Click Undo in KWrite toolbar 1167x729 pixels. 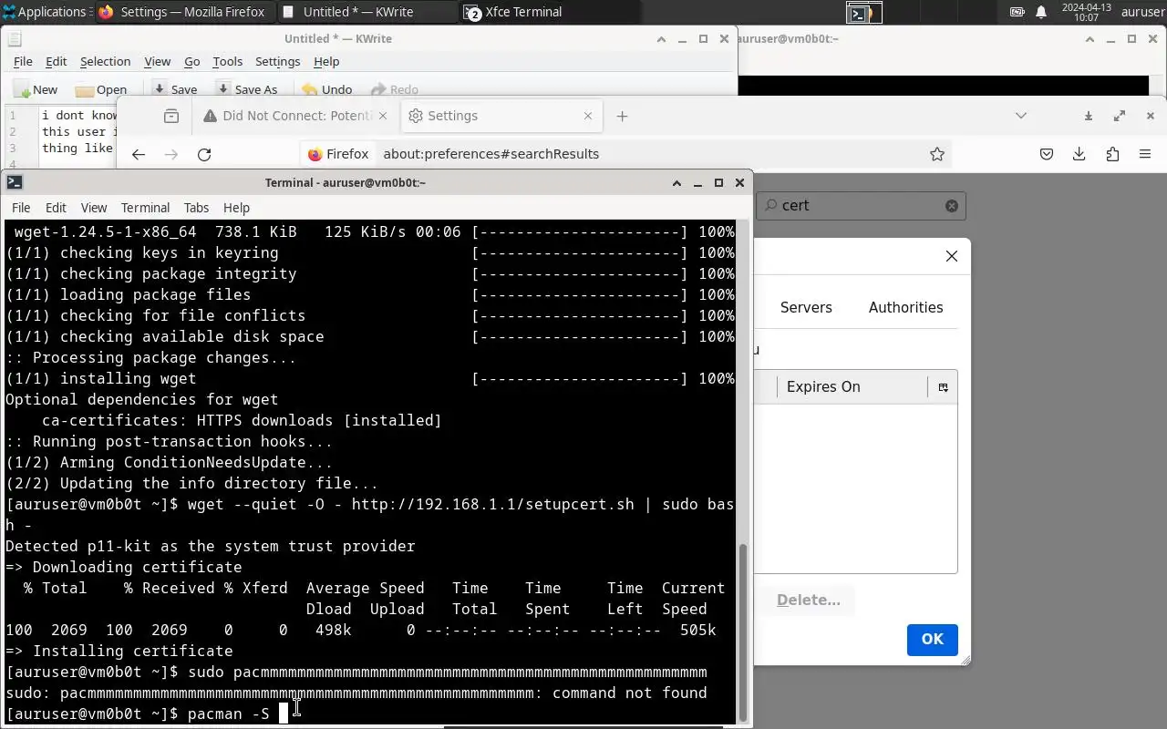click(326, 89)
